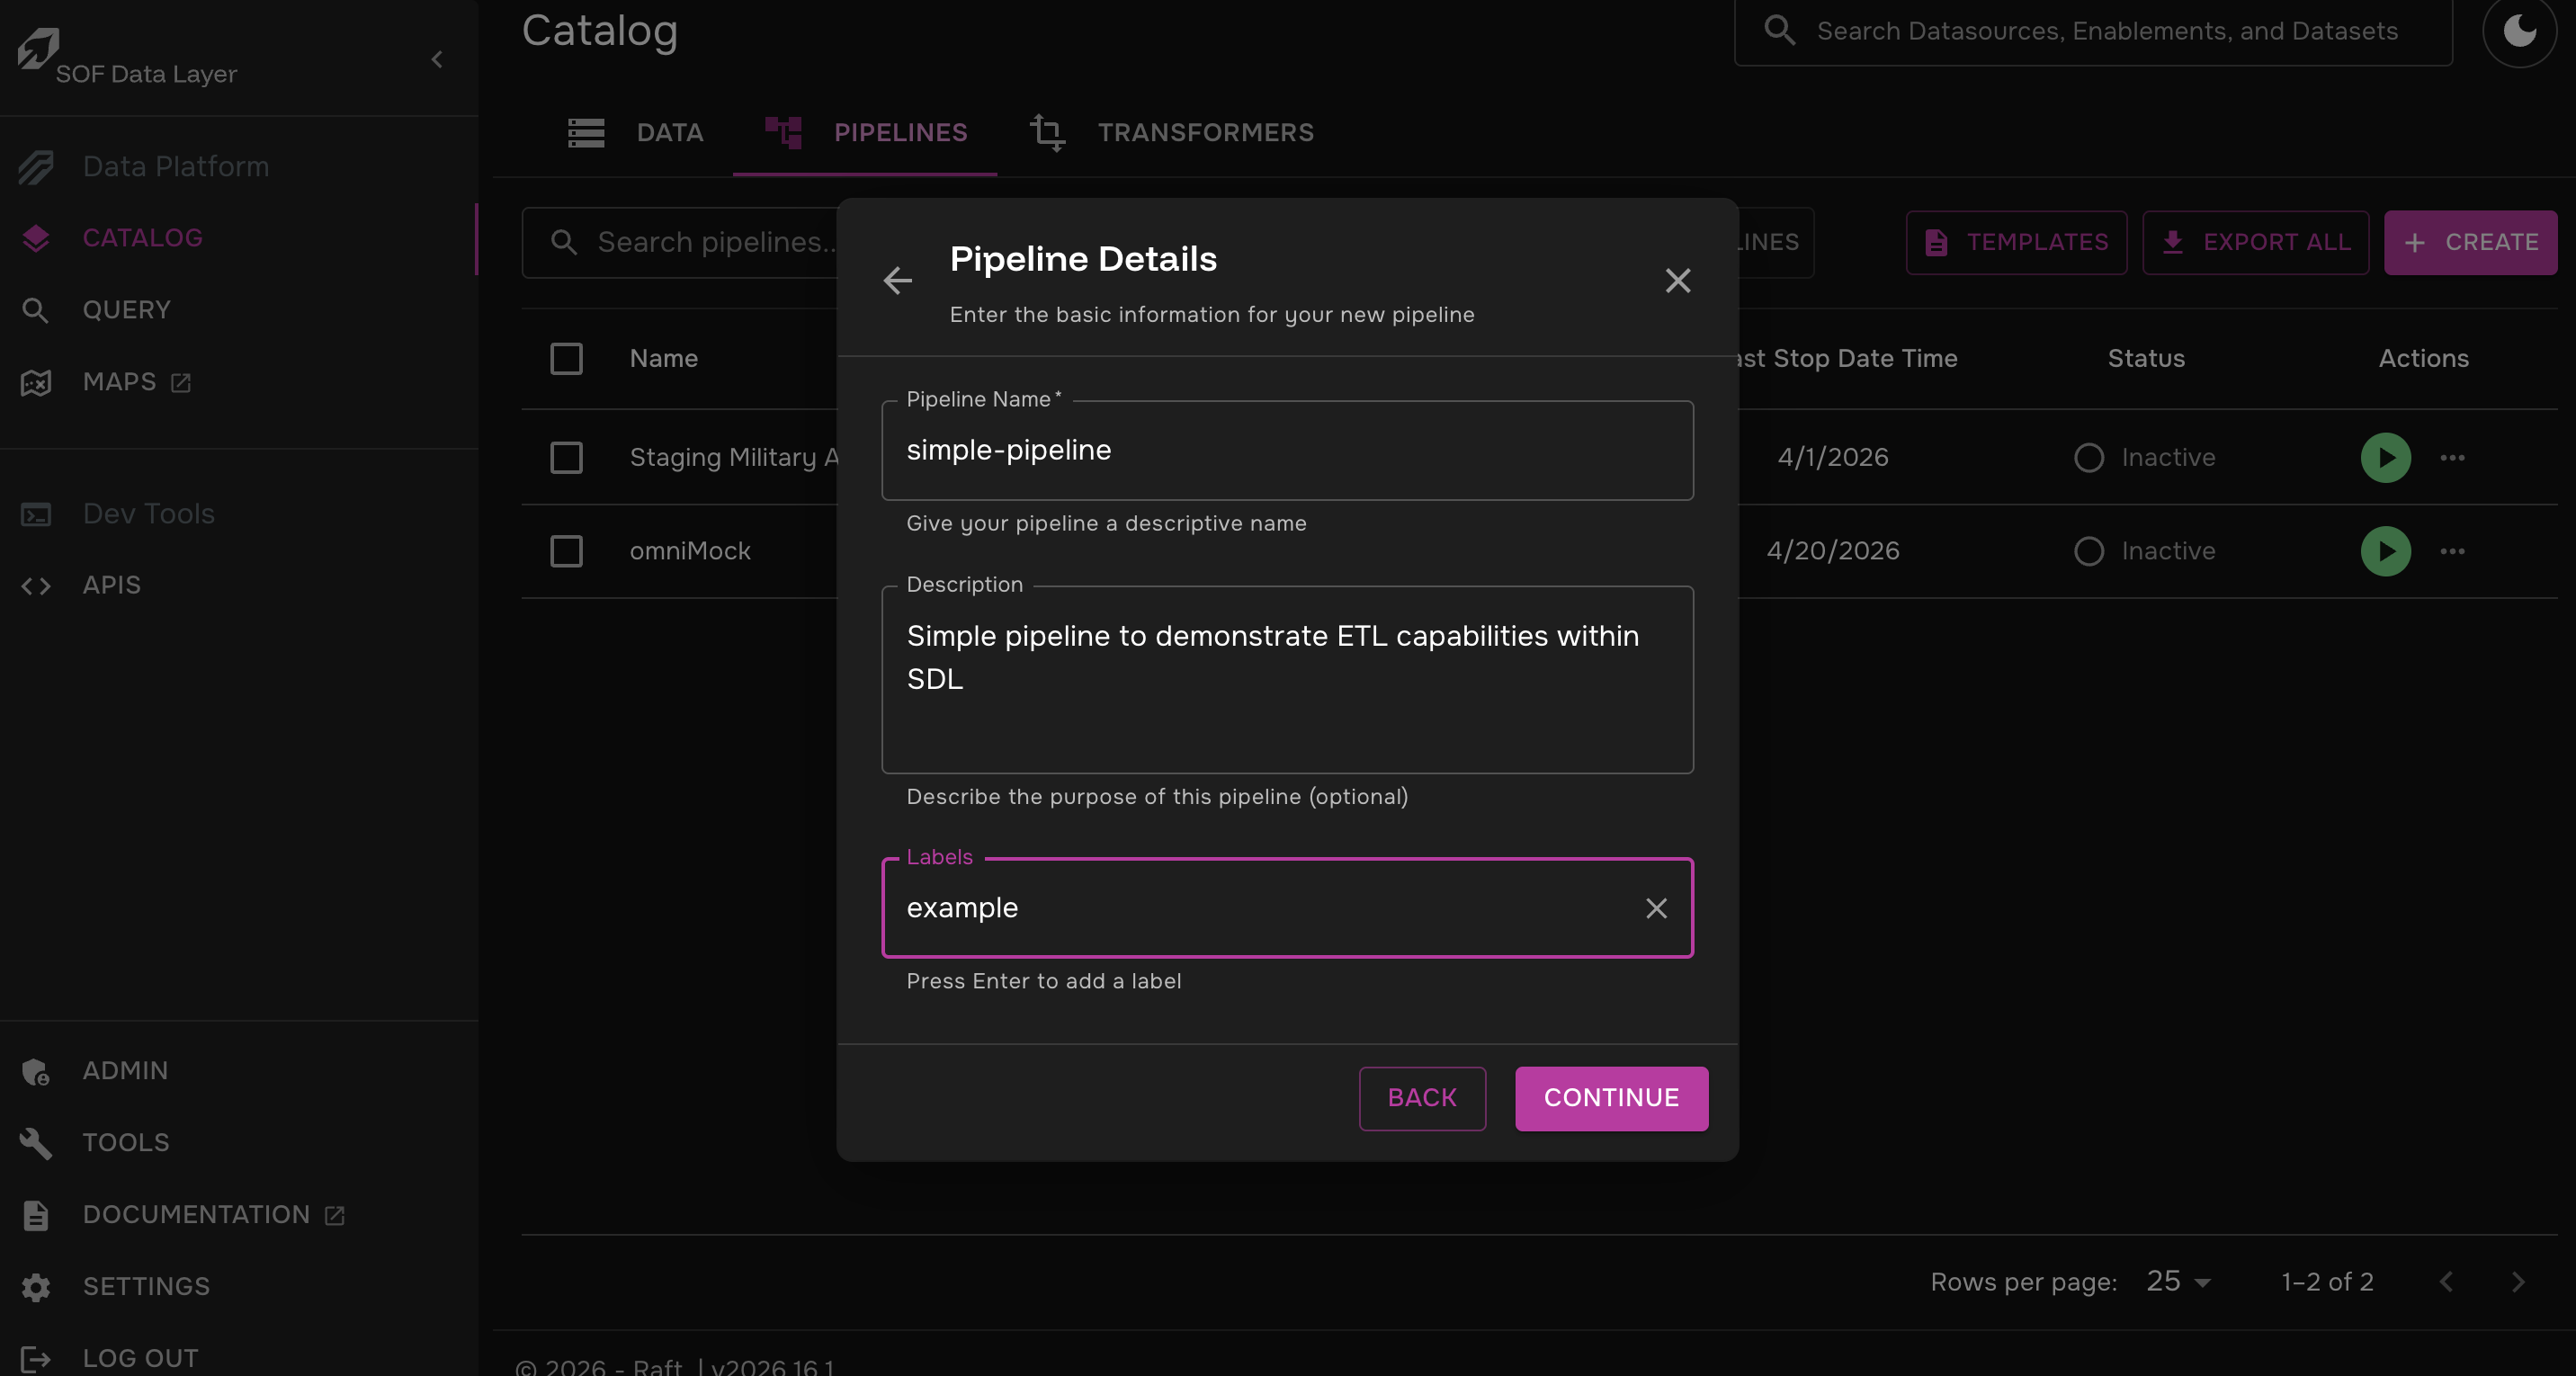Click the Pipeline Name input field
2576x1376 pixels.
1287,451
